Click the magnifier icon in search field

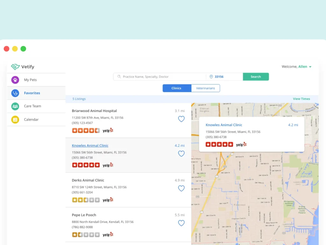[x=119, y=77]
